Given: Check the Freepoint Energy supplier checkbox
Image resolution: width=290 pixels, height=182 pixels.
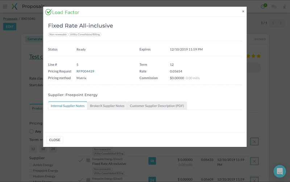Looking at the screenshot, I should point(31,171).
